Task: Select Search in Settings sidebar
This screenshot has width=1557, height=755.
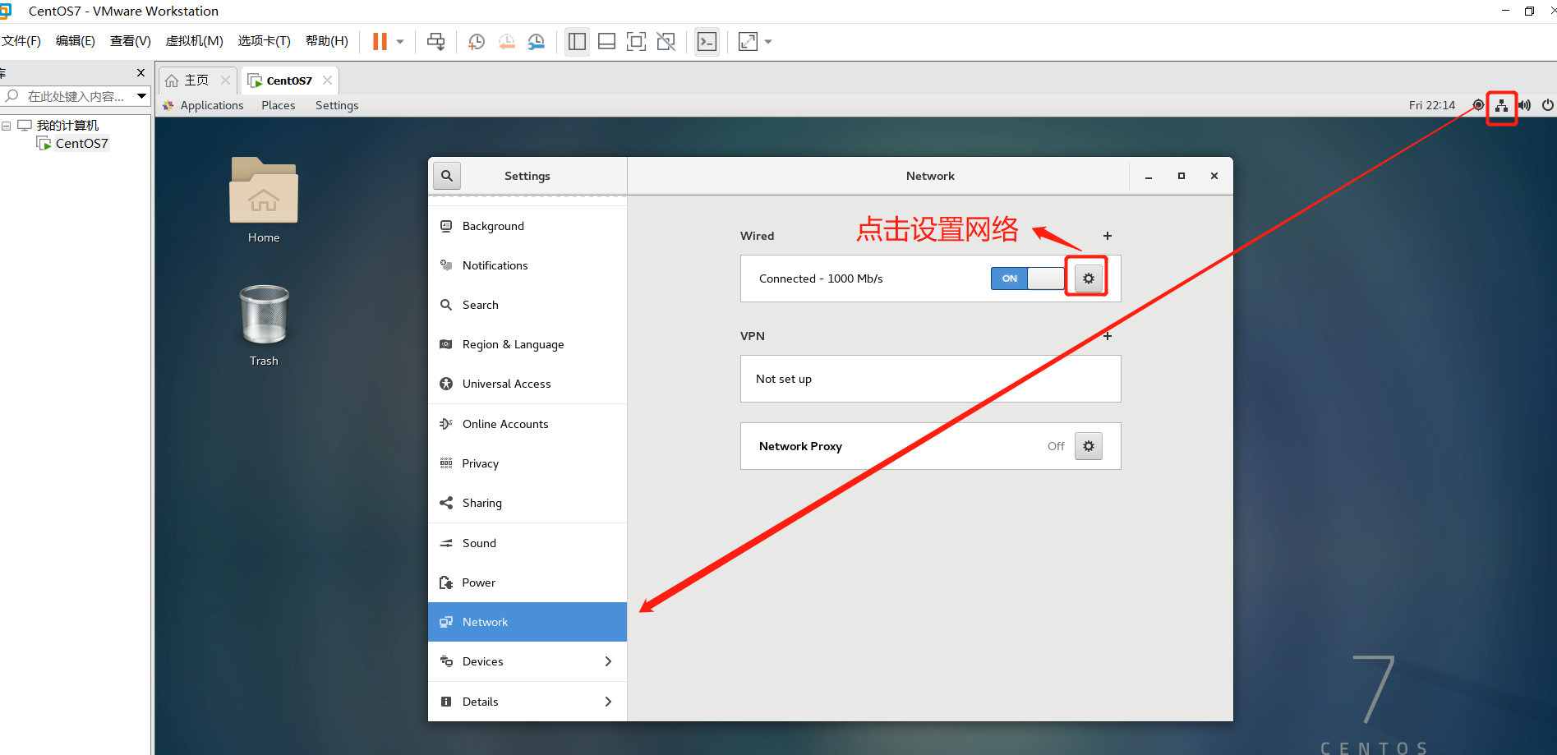Action: click(x=527, y=305)
